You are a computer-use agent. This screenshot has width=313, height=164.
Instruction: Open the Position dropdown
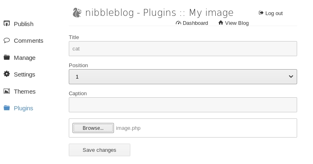183,77
